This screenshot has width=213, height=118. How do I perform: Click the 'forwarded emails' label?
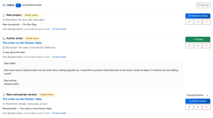click(32, 5)
